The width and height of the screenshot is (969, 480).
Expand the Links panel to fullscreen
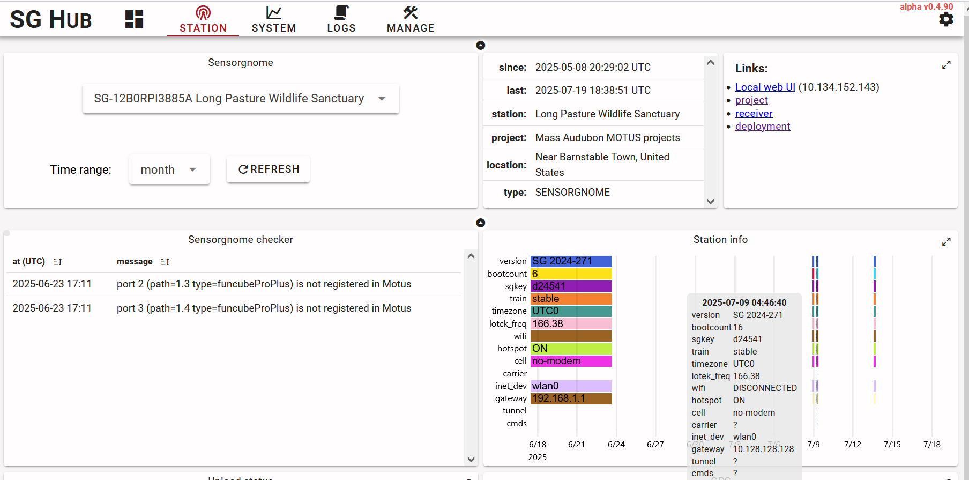946,65
